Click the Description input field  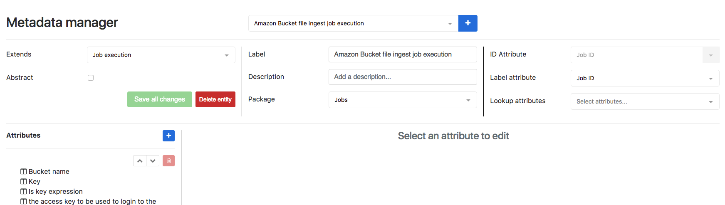point(402,77)
